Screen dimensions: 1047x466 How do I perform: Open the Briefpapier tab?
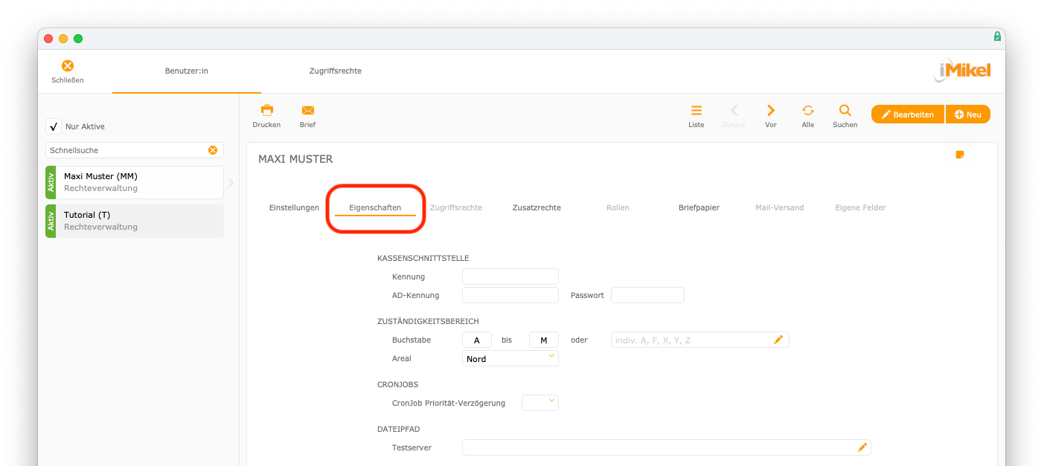pos(699,207)
